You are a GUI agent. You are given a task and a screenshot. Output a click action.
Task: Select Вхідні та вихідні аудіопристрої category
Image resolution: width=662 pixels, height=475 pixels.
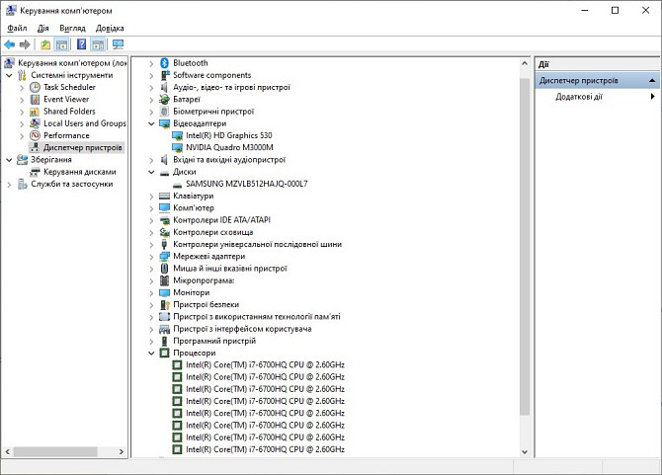click(229, 160)
